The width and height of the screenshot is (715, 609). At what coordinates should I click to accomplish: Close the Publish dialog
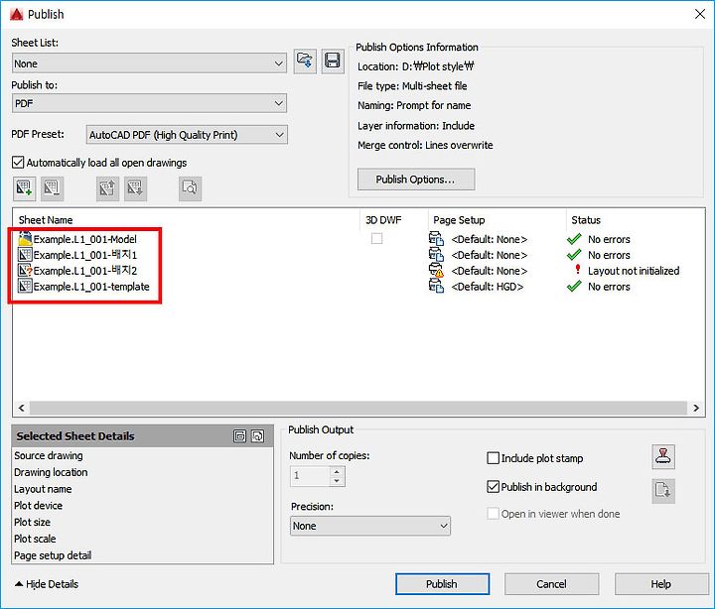pyautogui.click(x=700, y=14)
